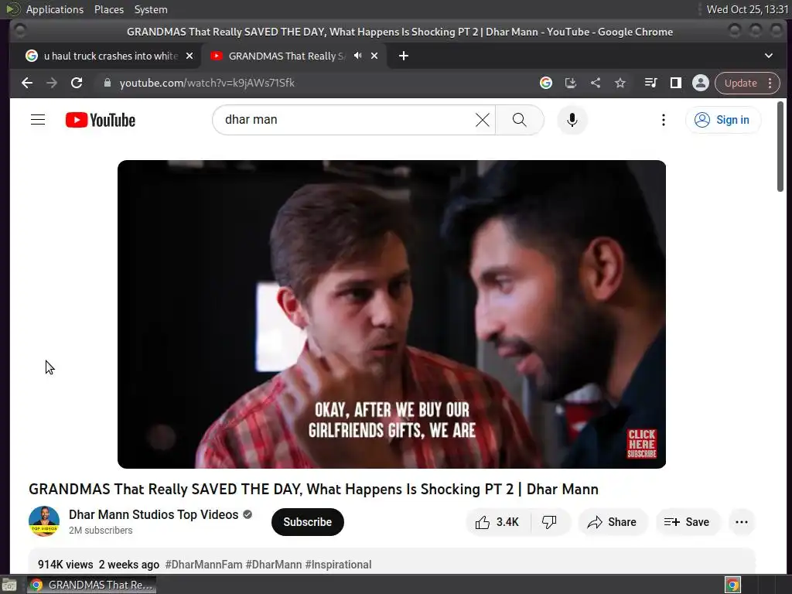
Task: Click the '2M subscribers' text
Action: [101, 531]
